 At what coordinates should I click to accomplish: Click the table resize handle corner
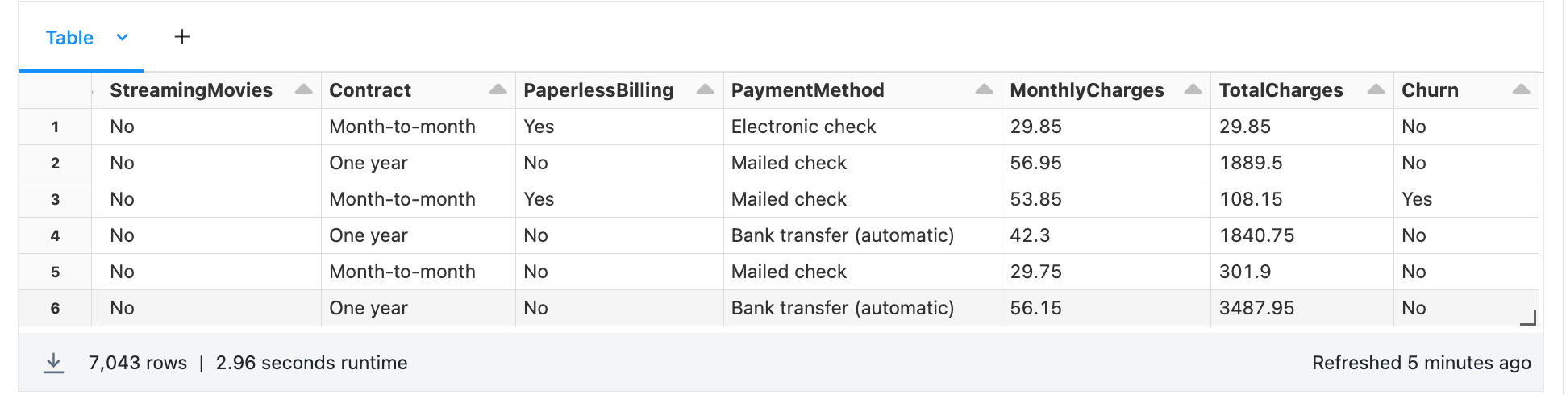coord(1528,318)
